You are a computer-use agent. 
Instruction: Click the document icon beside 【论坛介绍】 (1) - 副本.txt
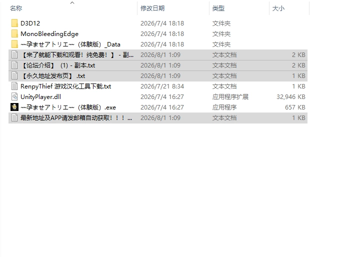click(x=14, y=65)
